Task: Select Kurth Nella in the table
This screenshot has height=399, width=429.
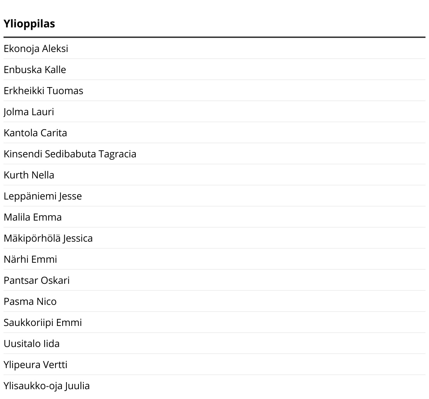Action: point(29,175)
